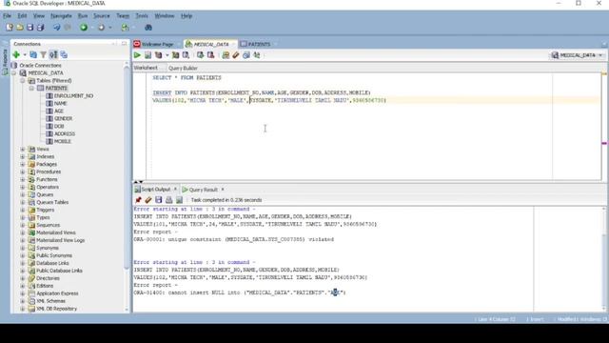Run statement with the green play icon
The height and width of the screenshot is (343, 609).
point(137,55)
